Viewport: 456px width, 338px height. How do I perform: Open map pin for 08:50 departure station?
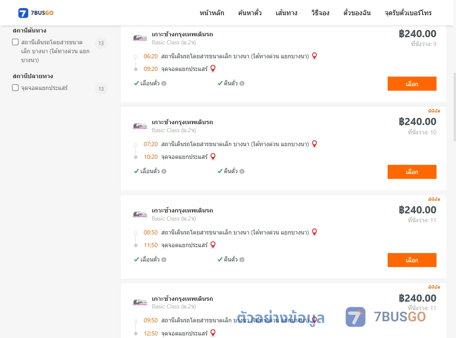pos(315,232)
